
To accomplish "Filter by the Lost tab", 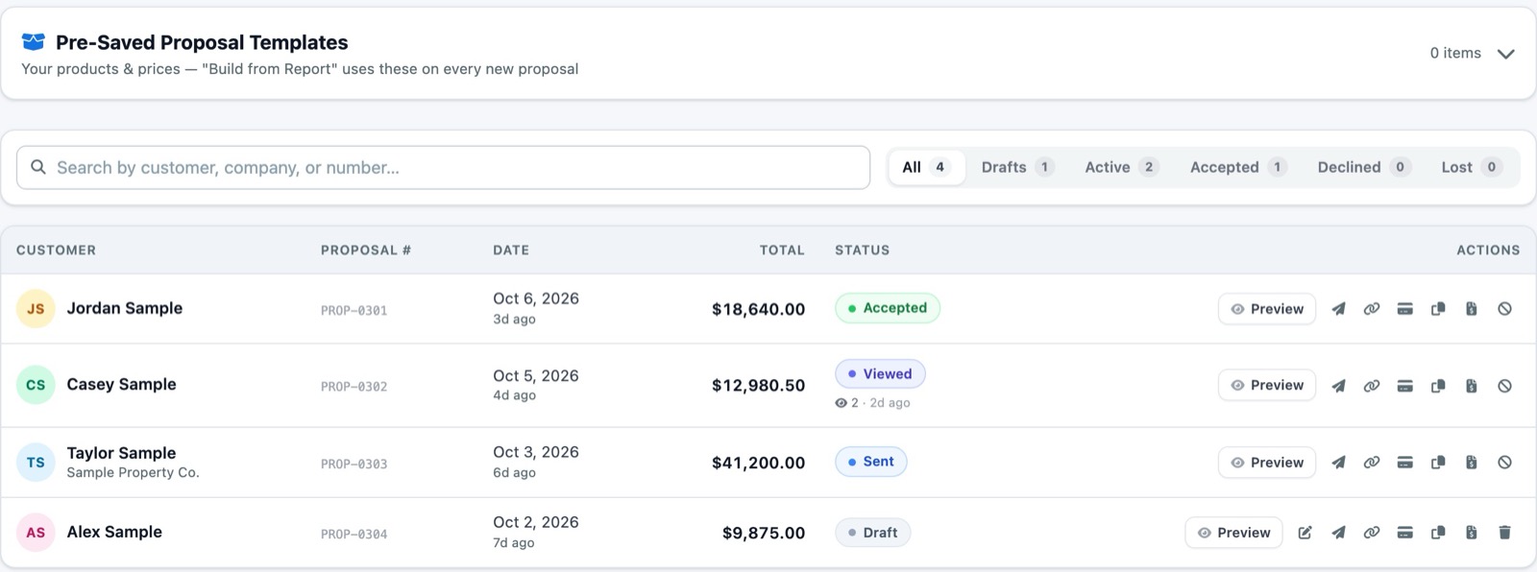I will point(1471,167).
